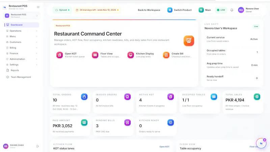Expand the Billing sidebar section
The image size is (270, 152).
pyautogui.click(x=22, y=48)
